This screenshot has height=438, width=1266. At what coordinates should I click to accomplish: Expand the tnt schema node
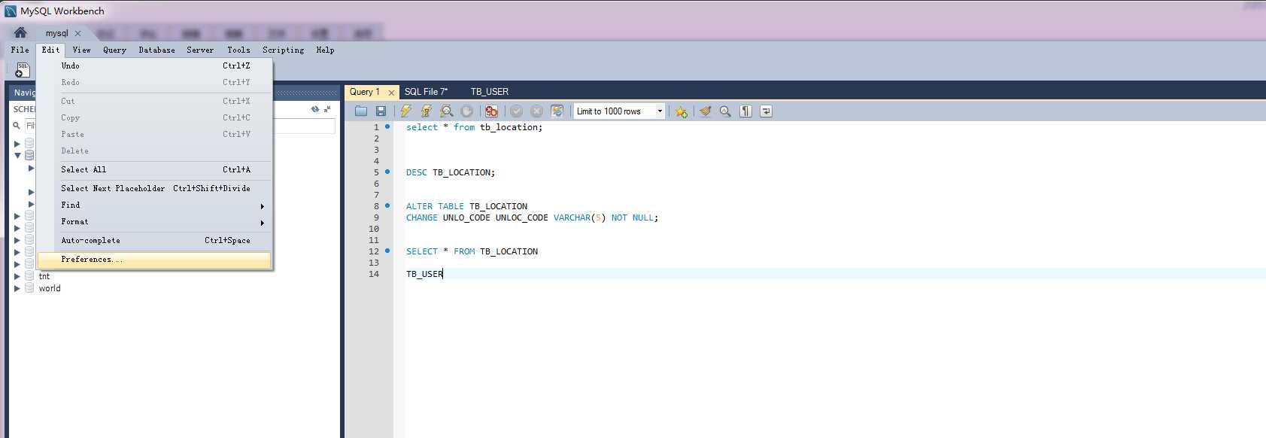pyautogui.click(x=17, y=276)
